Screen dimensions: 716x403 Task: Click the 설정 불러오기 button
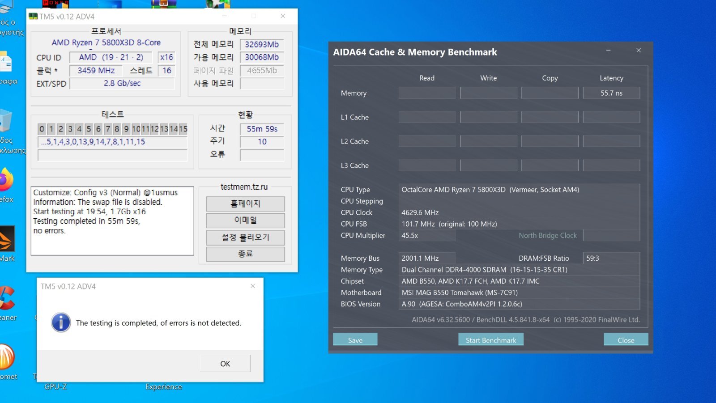(245, 238)
